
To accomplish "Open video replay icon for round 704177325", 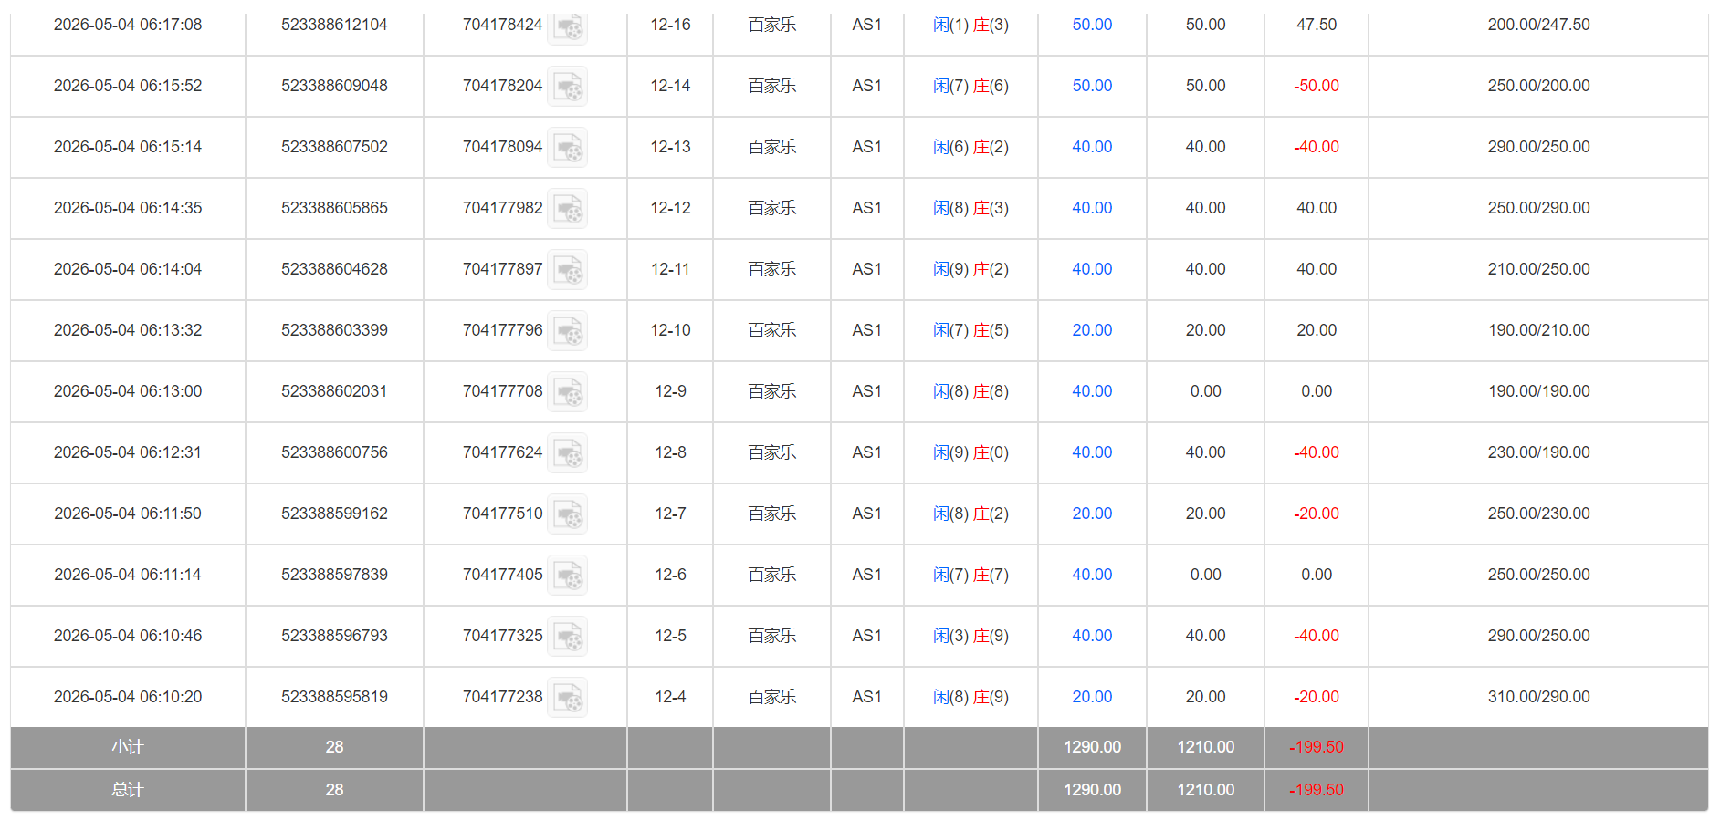I will (568, 637).
